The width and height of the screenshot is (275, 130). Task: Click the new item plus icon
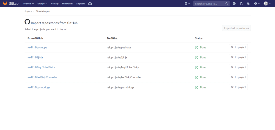pyautogui.click(x=186, y=3)
